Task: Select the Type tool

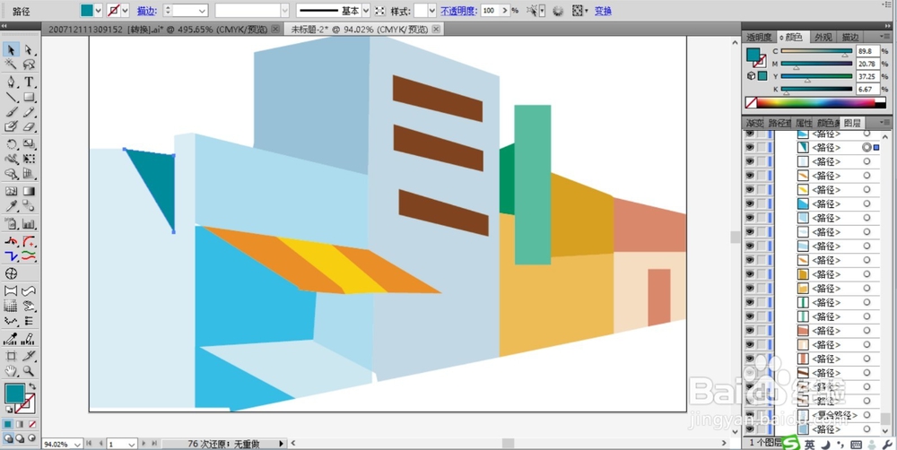Action: coord(29,82)
